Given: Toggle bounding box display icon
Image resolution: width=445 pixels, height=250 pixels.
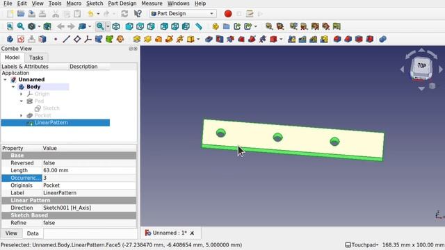Looking at the screenshot, I should 47,26.
